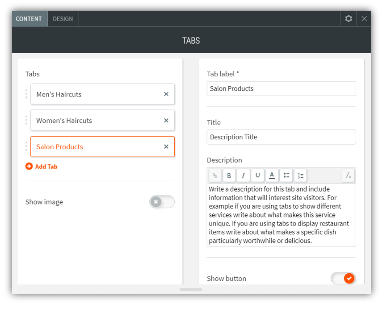Insert a bulleted list in Description
Image resolution: width=387 pixels, height=309 pixels.
[x=286, y=175]
